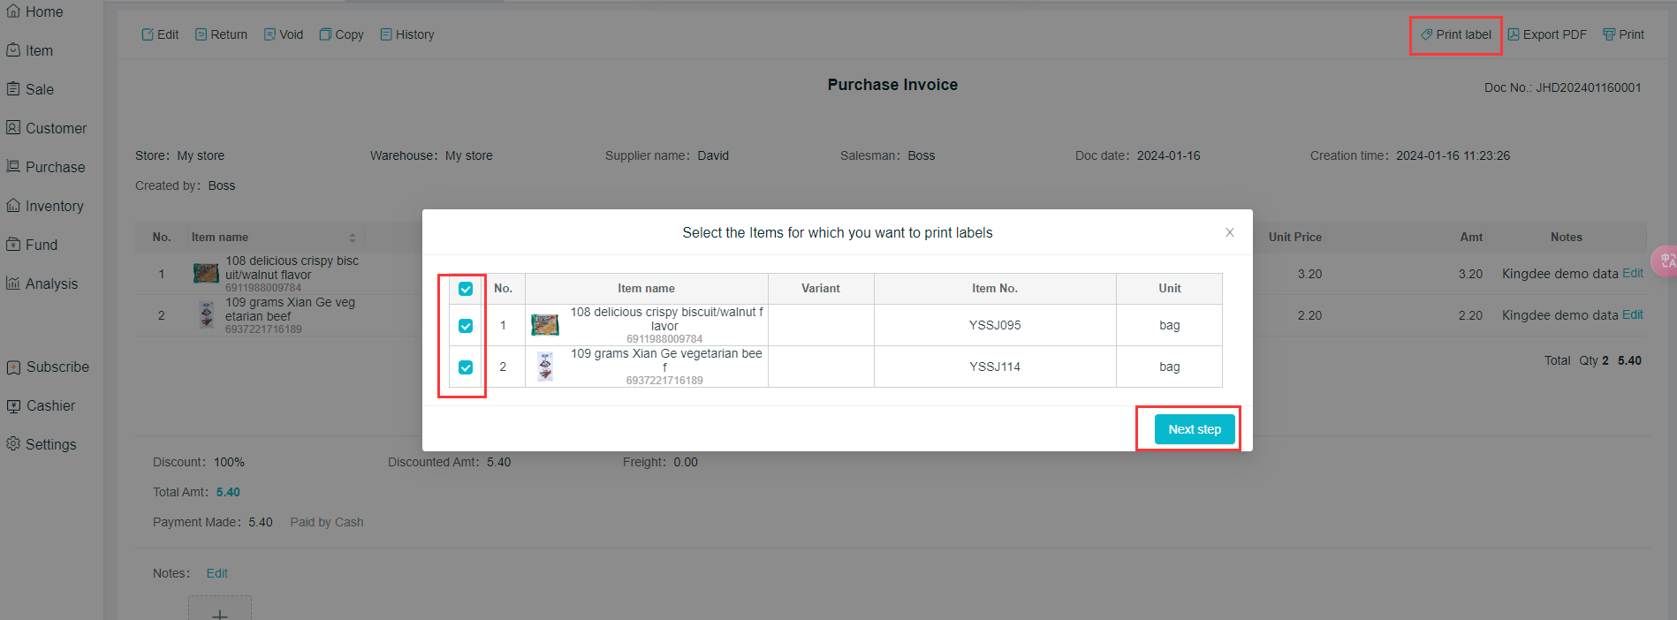This screenshot has width=1677, height=620.
Task: Click Edit link beside Notes label
Action: tap(216, 573)
